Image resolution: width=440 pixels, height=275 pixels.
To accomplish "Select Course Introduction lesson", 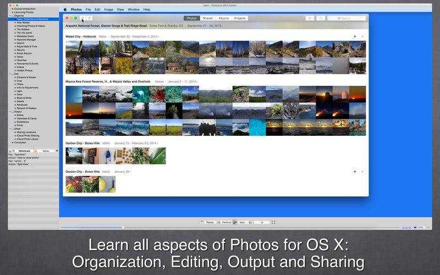I will (25, 9).
